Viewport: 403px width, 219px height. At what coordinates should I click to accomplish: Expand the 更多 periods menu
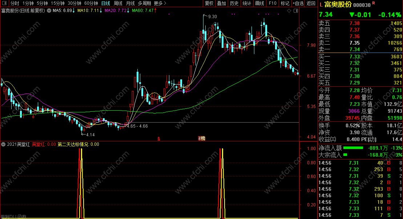click(160, 3)
